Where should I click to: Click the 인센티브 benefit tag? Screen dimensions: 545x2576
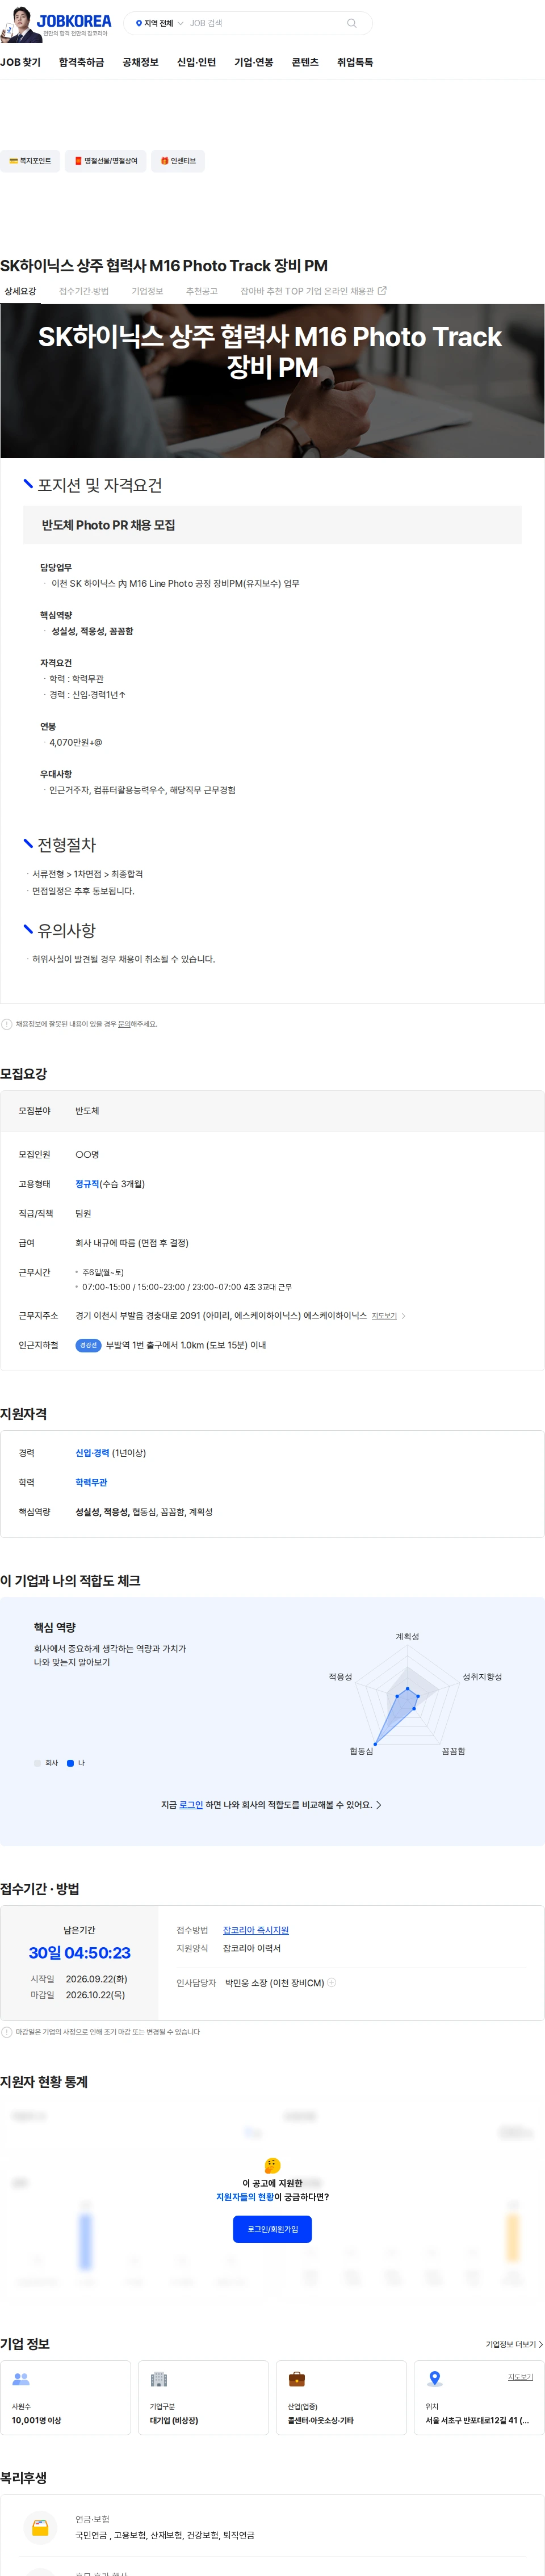click(x=178, y=161)
